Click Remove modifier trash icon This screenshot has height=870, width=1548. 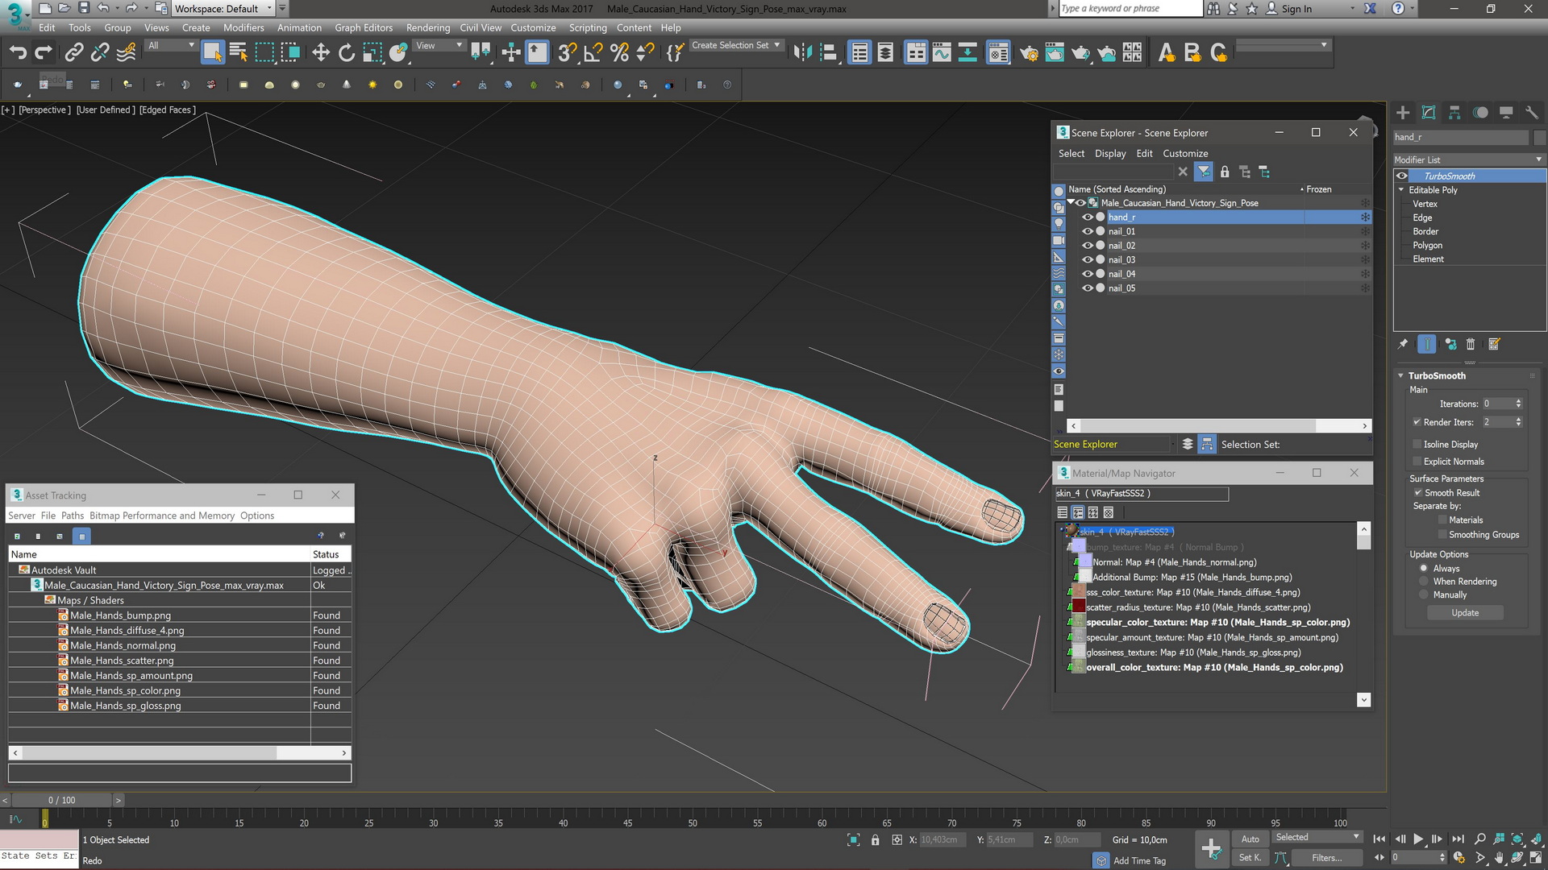click(1471, 344)
